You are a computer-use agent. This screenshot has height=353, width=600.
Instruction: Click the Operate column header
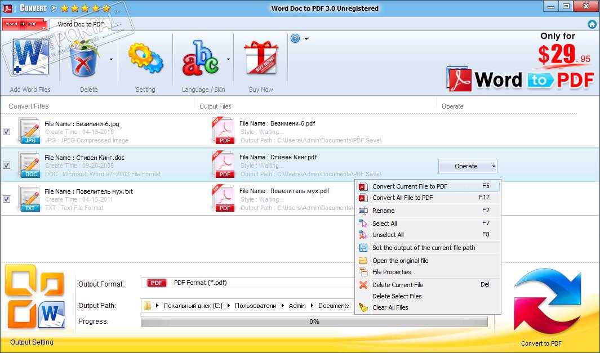pos(452,106)
